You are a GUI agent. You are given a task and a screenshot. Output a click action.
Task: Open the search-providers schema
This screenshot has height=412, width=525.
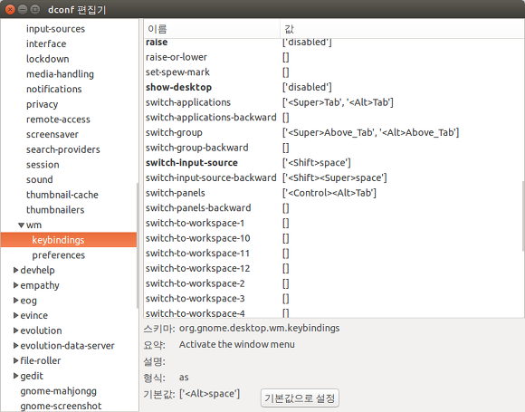[63, 149]
